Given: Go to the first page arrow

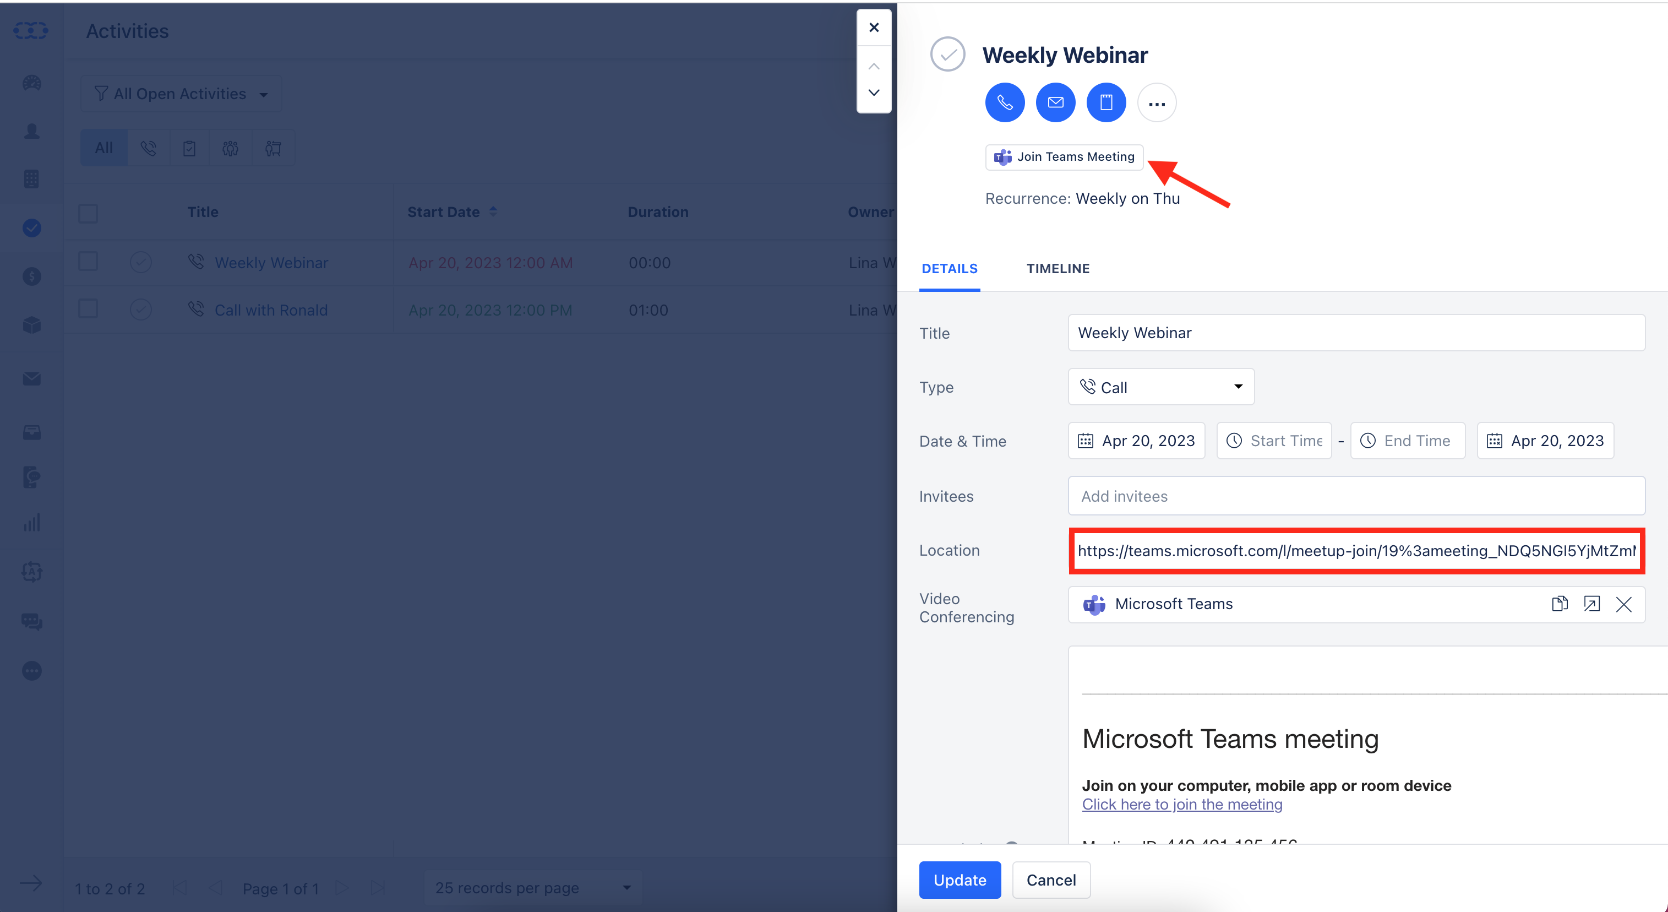Looking at the screenshot, I should tap(180, 888).
